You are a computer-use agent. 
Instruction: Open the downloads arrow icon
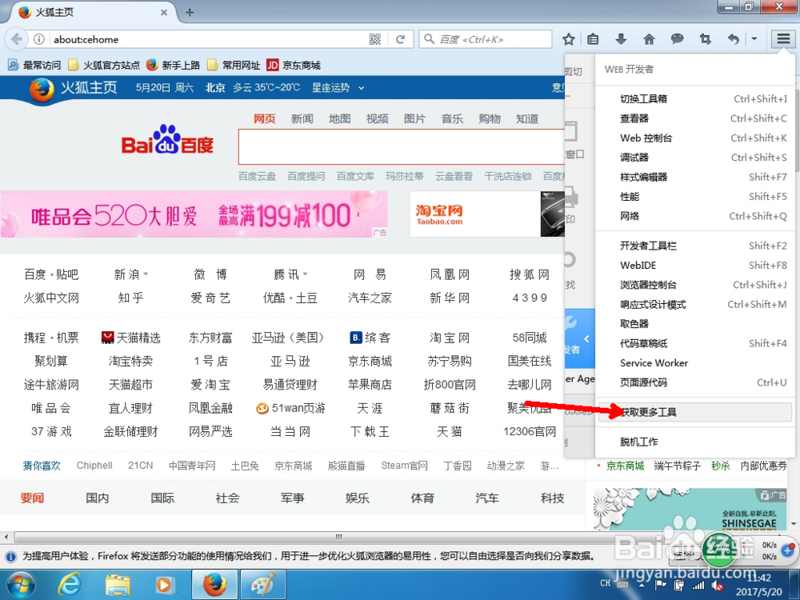(621, 39)
